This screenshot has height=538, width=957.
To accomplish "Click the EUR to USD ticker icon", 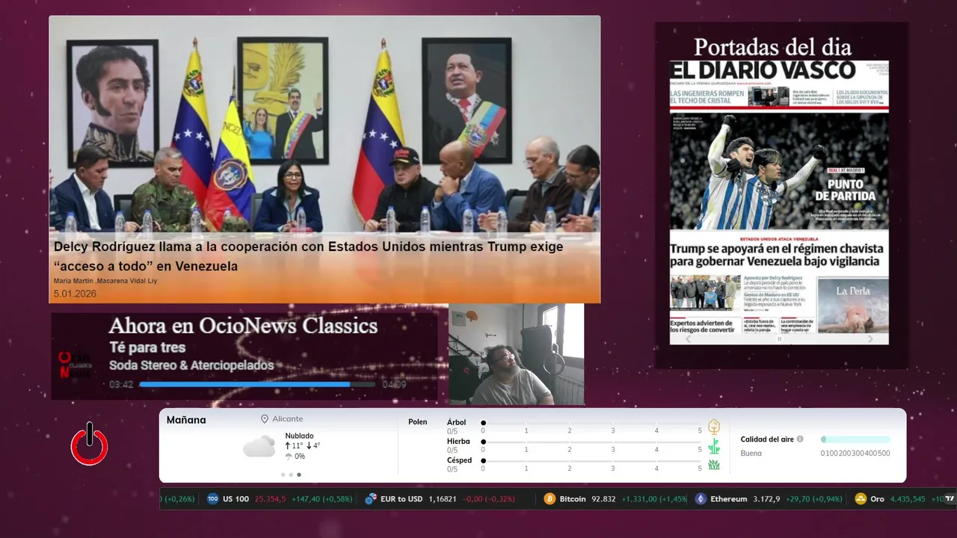I will pyautogui.click(x=370, y=498).
